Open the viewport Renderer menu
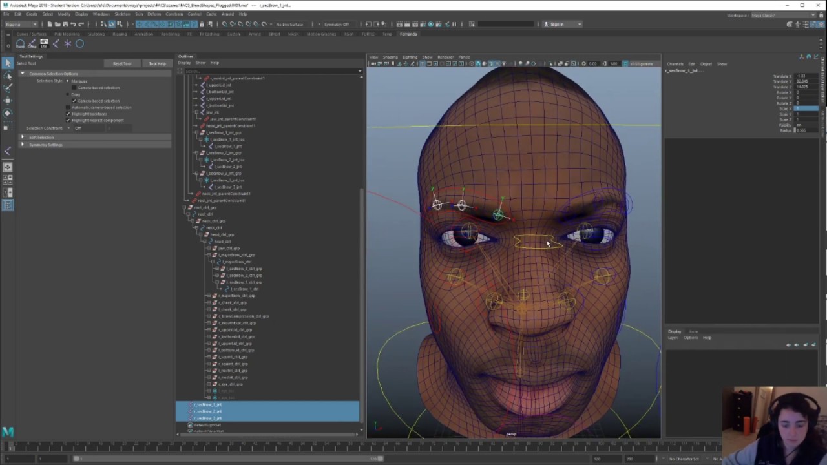 pos(445,57)
